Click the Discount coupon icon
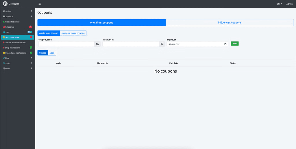296x149 pixels. point(4,37)
